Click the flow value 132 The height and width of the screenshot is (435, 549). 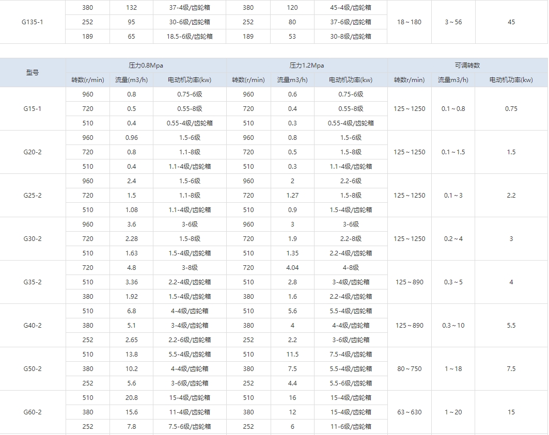point(131,8)
